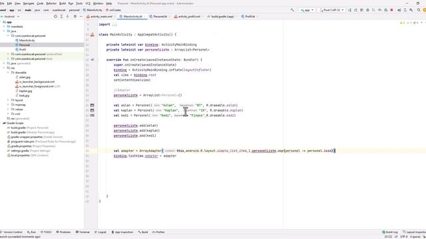Open the Logcat tool window

[101, 232]
